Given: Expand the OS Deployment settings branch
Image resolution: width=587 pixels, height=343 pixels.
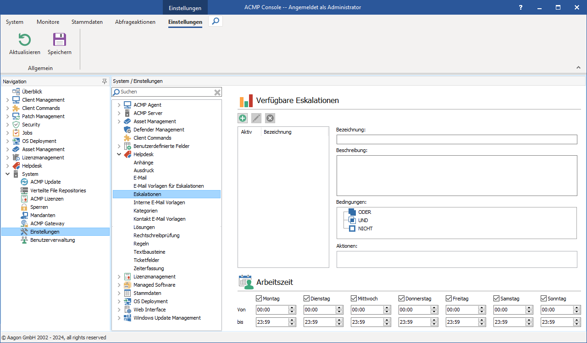Looking at the screenshot, I should coord(119,301).
